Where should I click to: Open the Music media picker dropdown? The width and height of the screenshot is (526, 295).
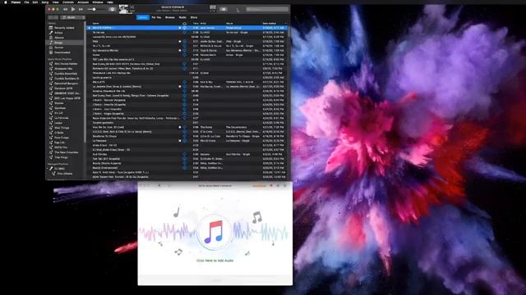[x=72, y=17]
